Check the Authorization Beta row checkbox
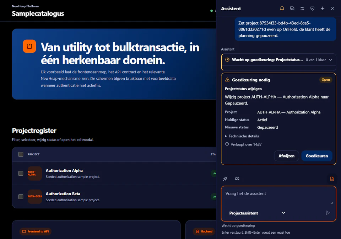This screenshot has width=341, height=239. (21, 197)
